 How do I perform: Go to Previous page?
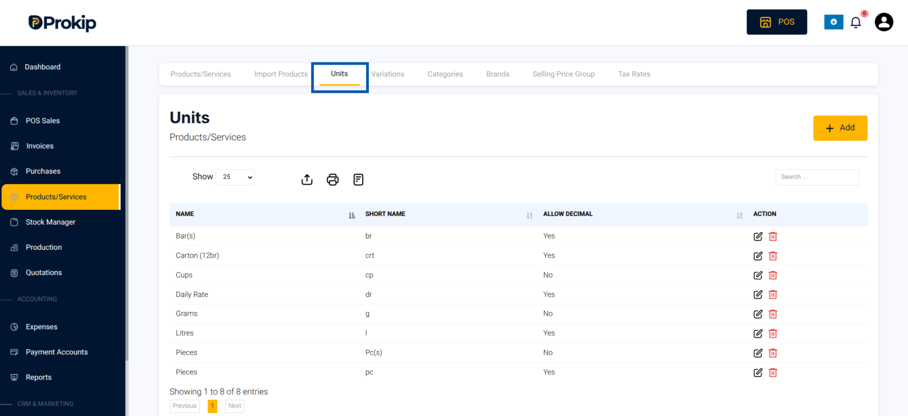(185, 406)
